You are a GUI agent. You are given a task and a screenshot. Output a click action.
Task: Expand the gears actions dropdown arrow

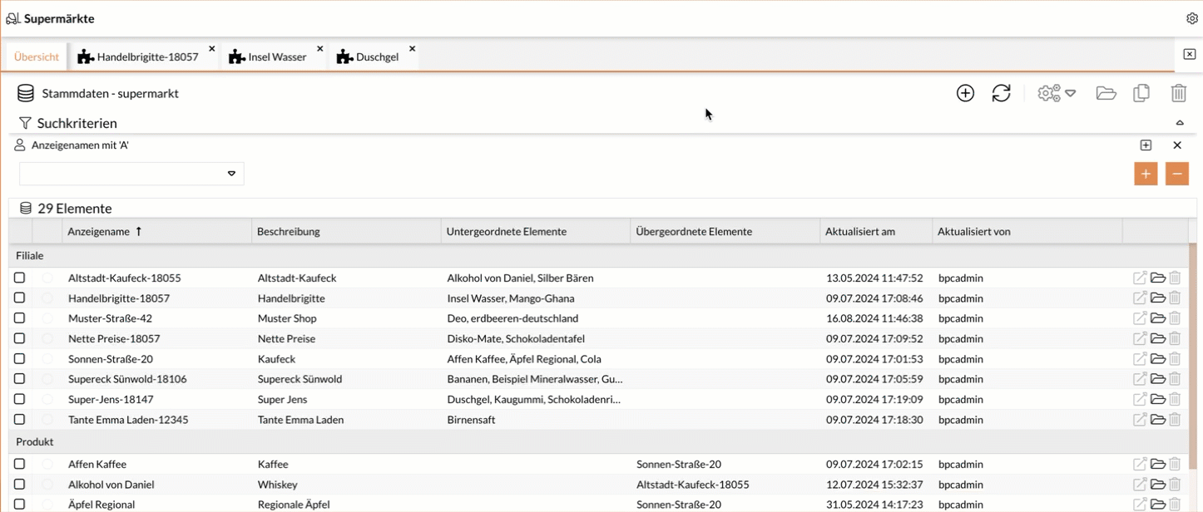tap(1071, 93)
